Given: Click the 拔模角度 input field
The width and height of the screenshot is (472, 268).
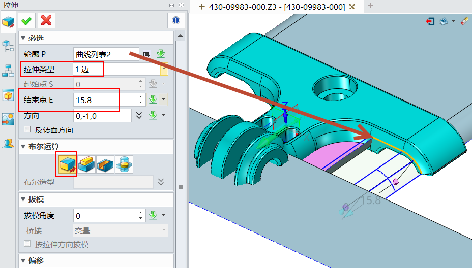Looking at the screenshot, I should 105,216.
